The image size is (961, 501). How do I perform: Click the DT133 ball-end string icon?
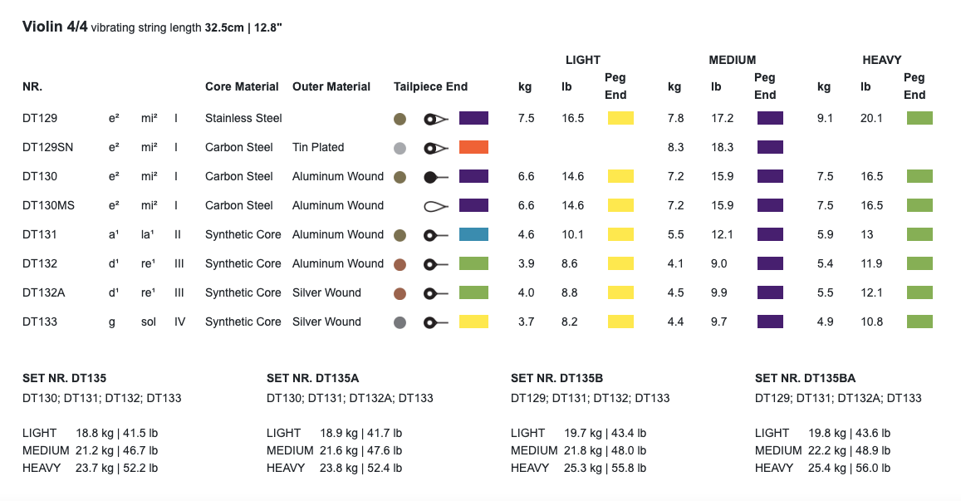point(436,322)
